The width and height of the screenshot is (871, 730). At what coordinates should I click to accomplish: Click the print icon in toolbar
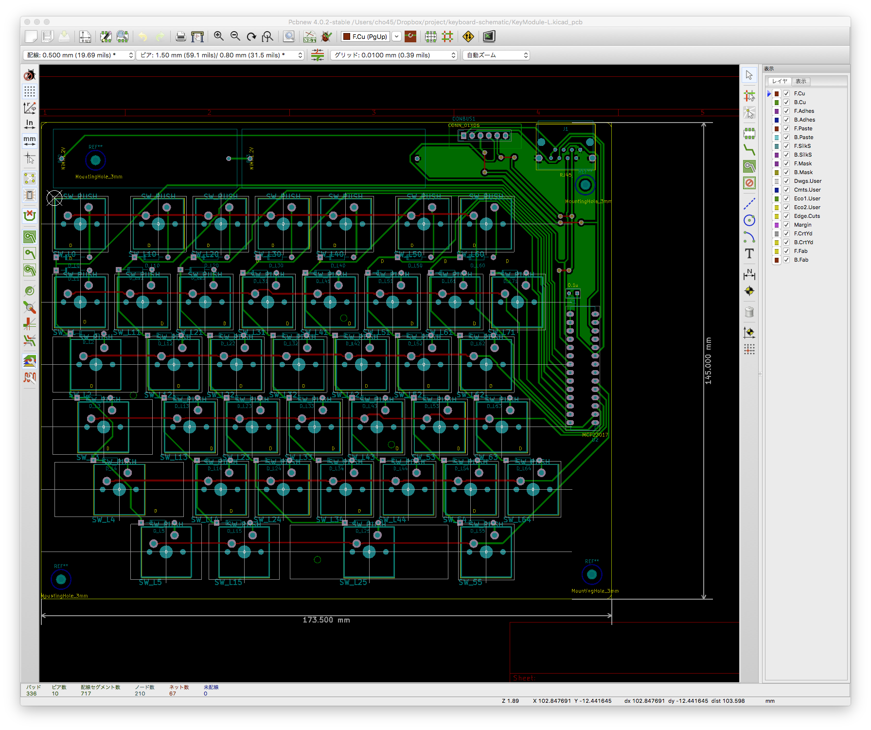point(180,36)
